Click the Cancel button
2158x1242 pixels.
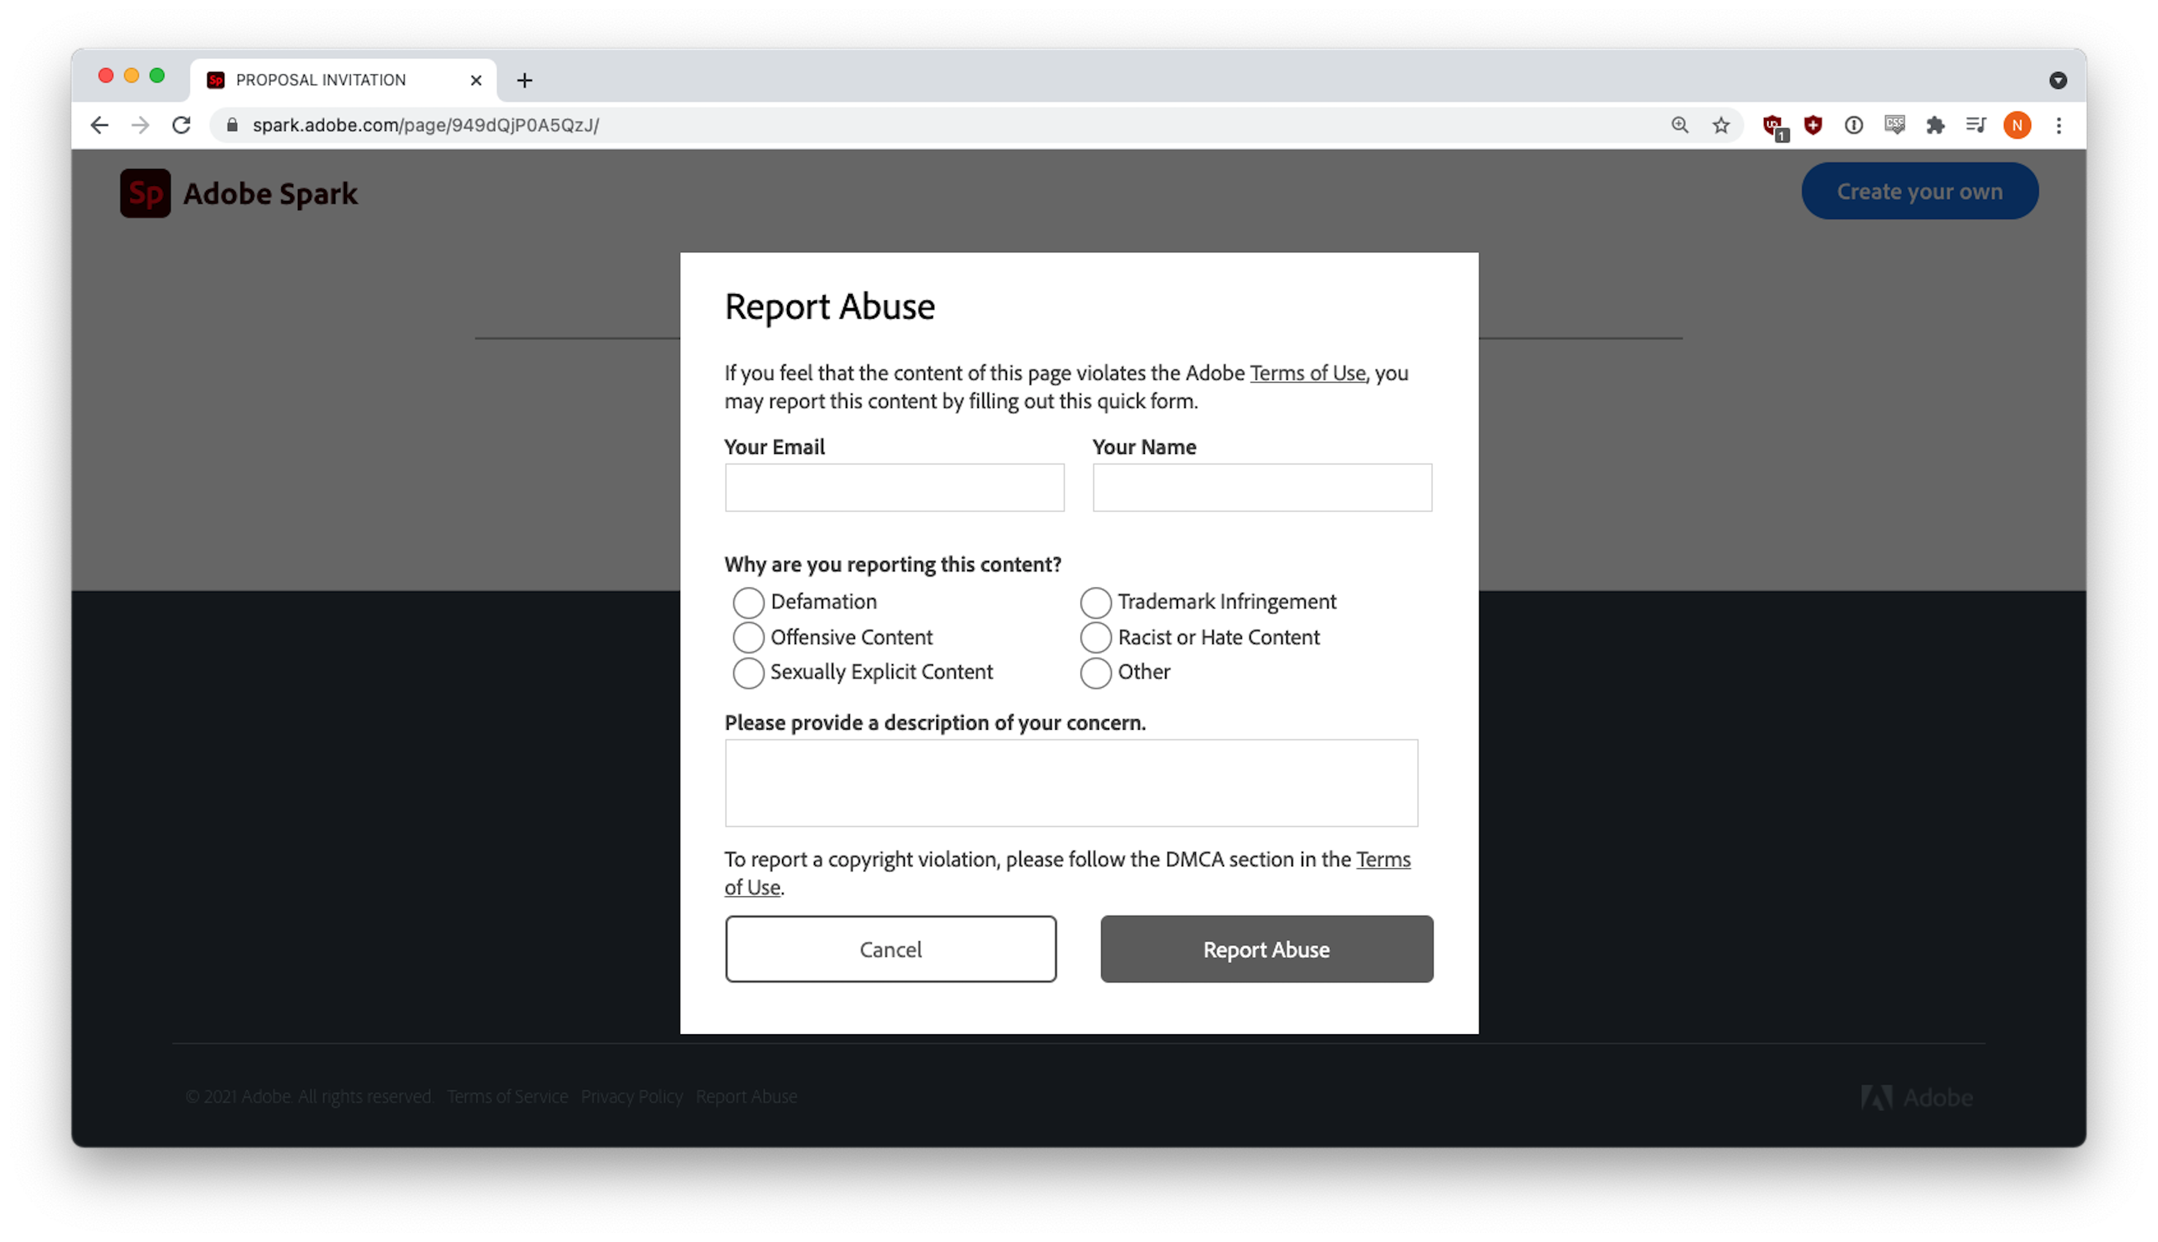tap(889, 949)
